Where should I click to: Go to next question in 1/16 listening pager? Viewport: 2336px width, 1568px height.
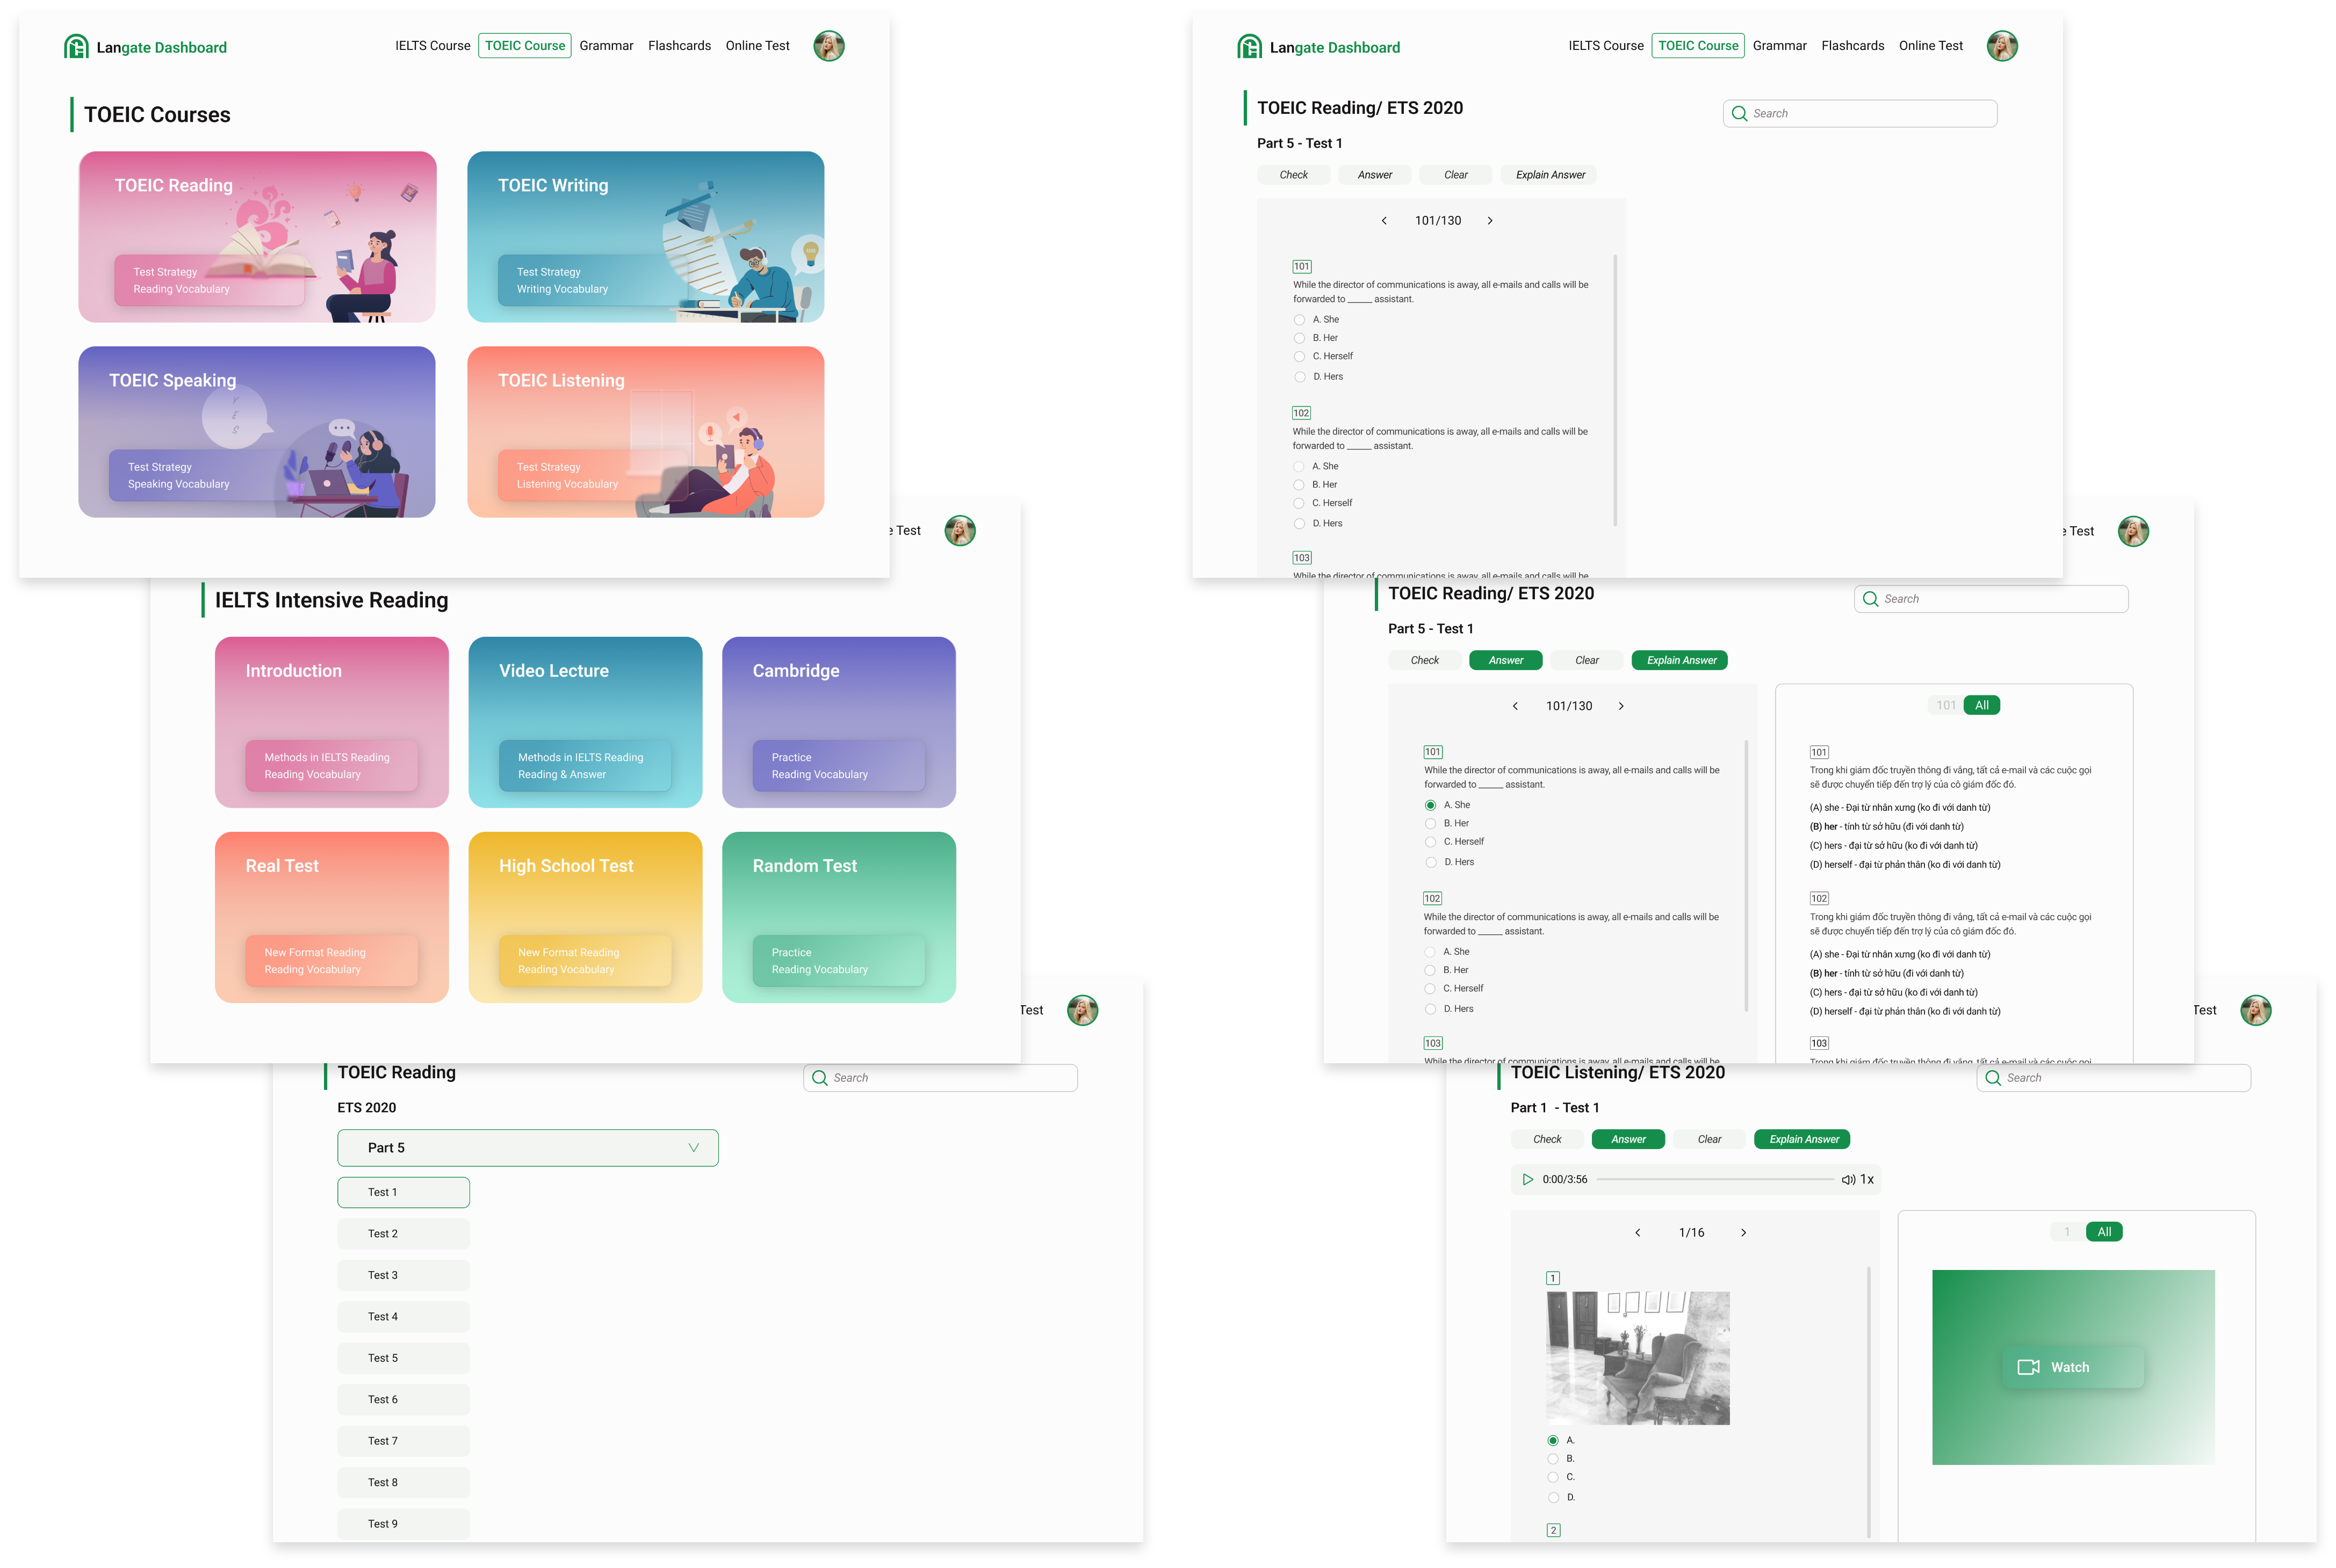pos(1744,1233)
